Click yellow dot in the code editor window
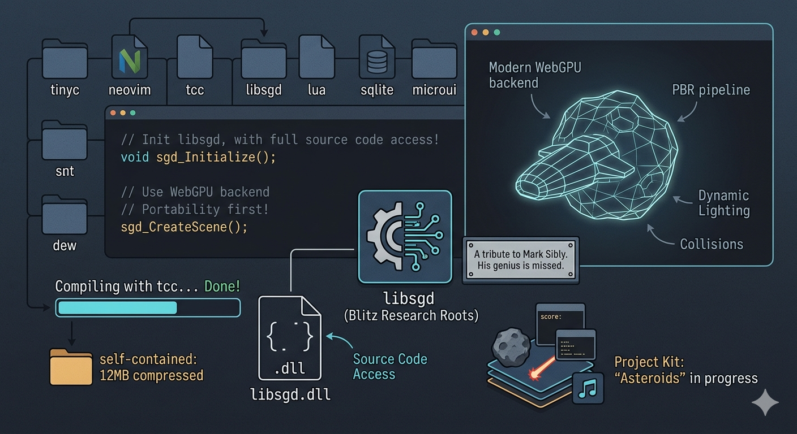 [123, 113]
